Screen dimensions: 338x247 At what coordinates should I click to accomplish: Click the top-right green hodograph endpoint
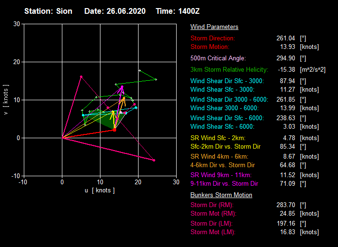click(x=156, y=79)
